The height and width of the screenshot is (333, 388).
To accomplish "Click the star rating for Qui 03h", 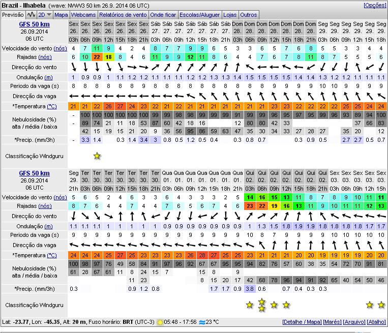I will tap(250, 305).
